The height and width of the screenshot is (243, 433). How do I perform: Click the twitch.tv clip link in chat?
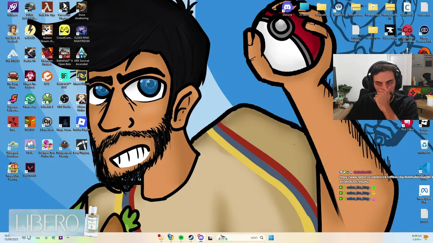click(x=386, y=179)
